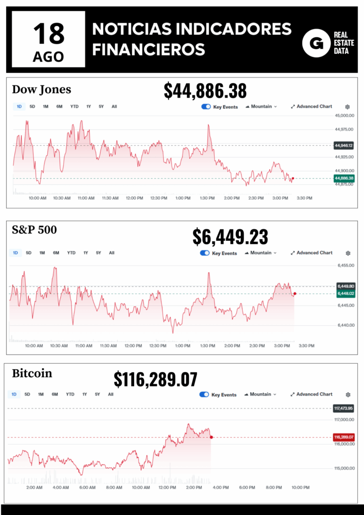Screen dimensions: 364x515
Task: Select All range on Dow Jones chart
Action: pyautogui.click(x=114, y=107)
